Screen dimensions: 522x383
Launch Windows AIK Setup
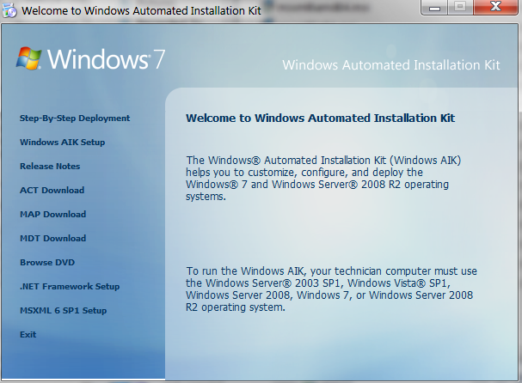[x=62, y=143]
